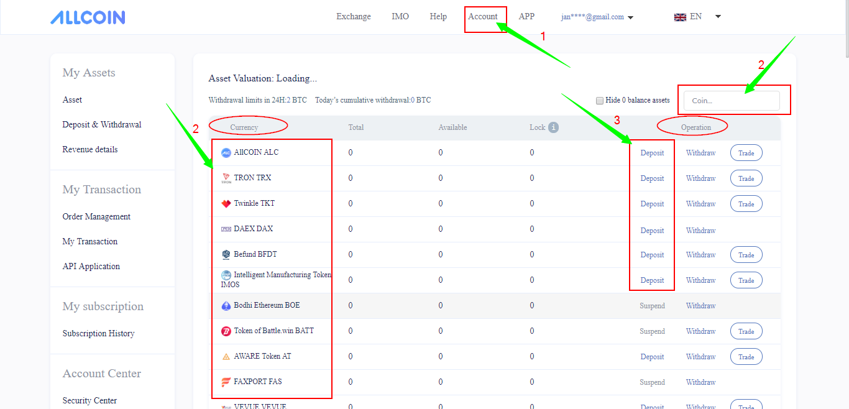Click Deposit for DAEX DAX
The width and height of the screenshot is (849, 409).
pos(653,231)
